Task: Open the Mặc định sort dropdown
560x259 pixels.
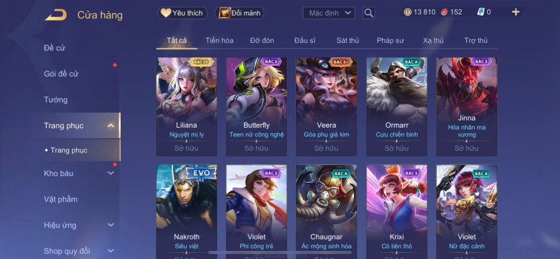Action: [329, 13]
